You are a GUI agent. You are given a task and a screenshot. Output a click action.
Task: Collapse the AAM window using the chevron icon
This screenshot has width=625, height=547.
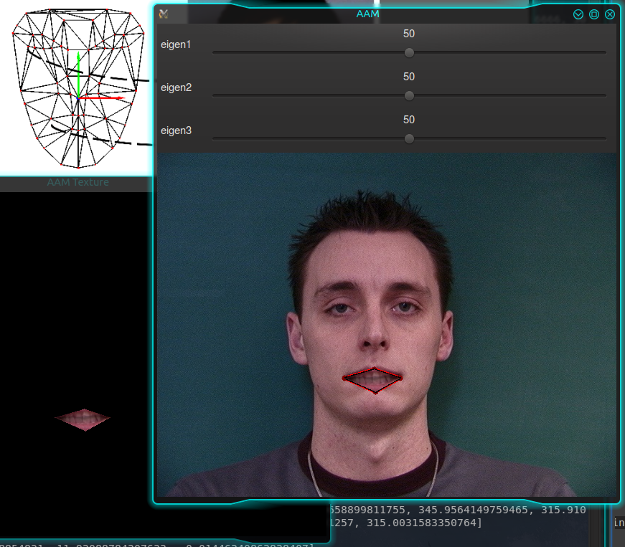coord(578,14)
